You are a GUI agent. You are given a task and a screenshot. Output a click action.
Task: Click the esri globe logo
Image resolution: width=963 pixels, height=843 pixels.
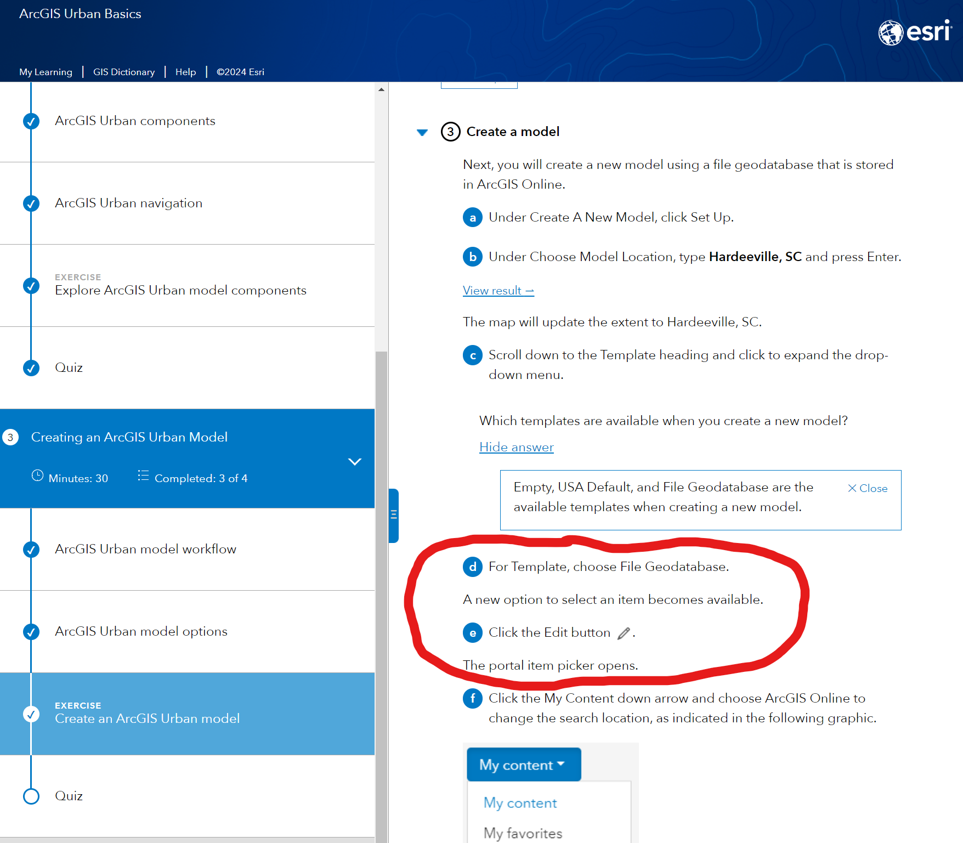pos(891,33)
